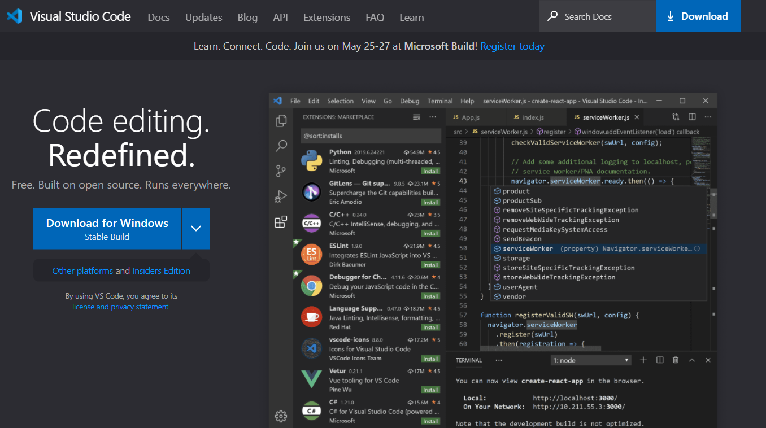The image size is (766, 428).
Task: Open Run and Debug icon in activity bar
Action: [x=281, y=196]
